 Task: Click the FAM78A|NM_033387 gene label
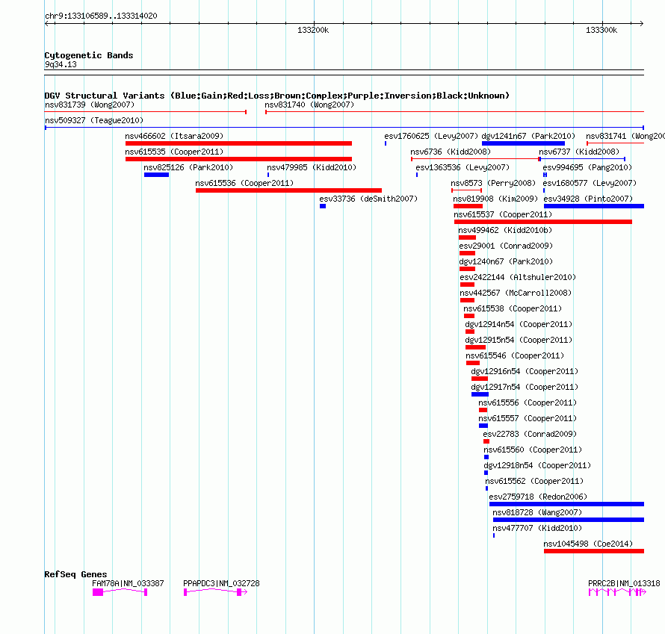pos(128,583)
